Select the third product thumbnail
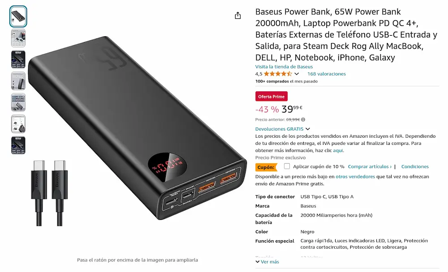Image resolution: width=448 pixels, height=272 pixels. (18, 59)
